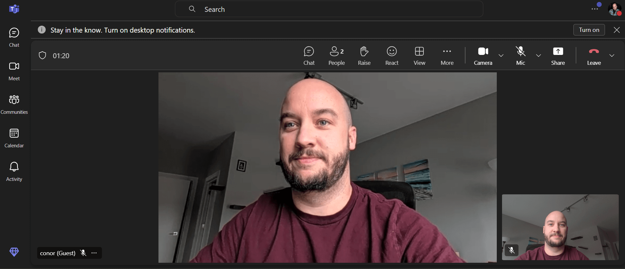Open Communities in the left sidebar
Viewport: 625px width, 269px height.
coord(14,105)
